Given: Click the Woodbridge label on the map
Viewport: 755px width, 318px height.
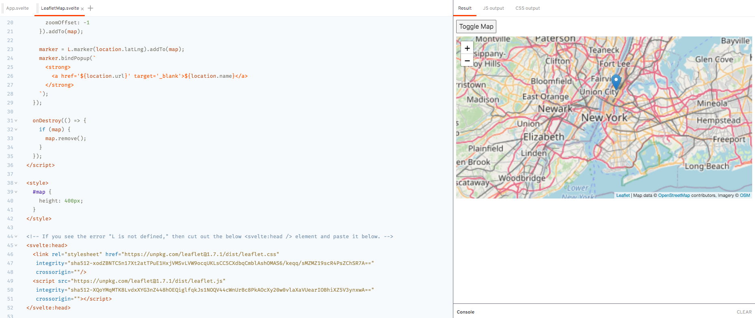Looking at the screenshot, I should click(522, 178).
